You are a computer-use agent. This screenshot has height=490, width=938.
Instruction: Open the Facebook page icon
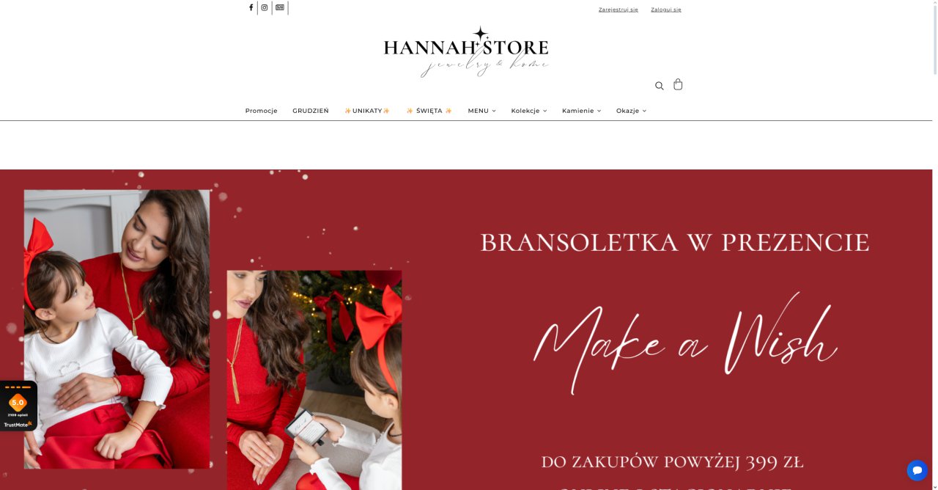point(251,7)
